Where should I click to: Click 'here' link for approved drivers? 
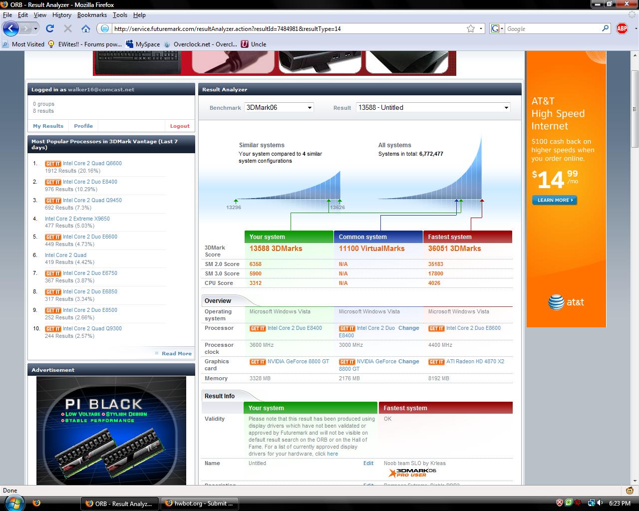coord(332,454)
